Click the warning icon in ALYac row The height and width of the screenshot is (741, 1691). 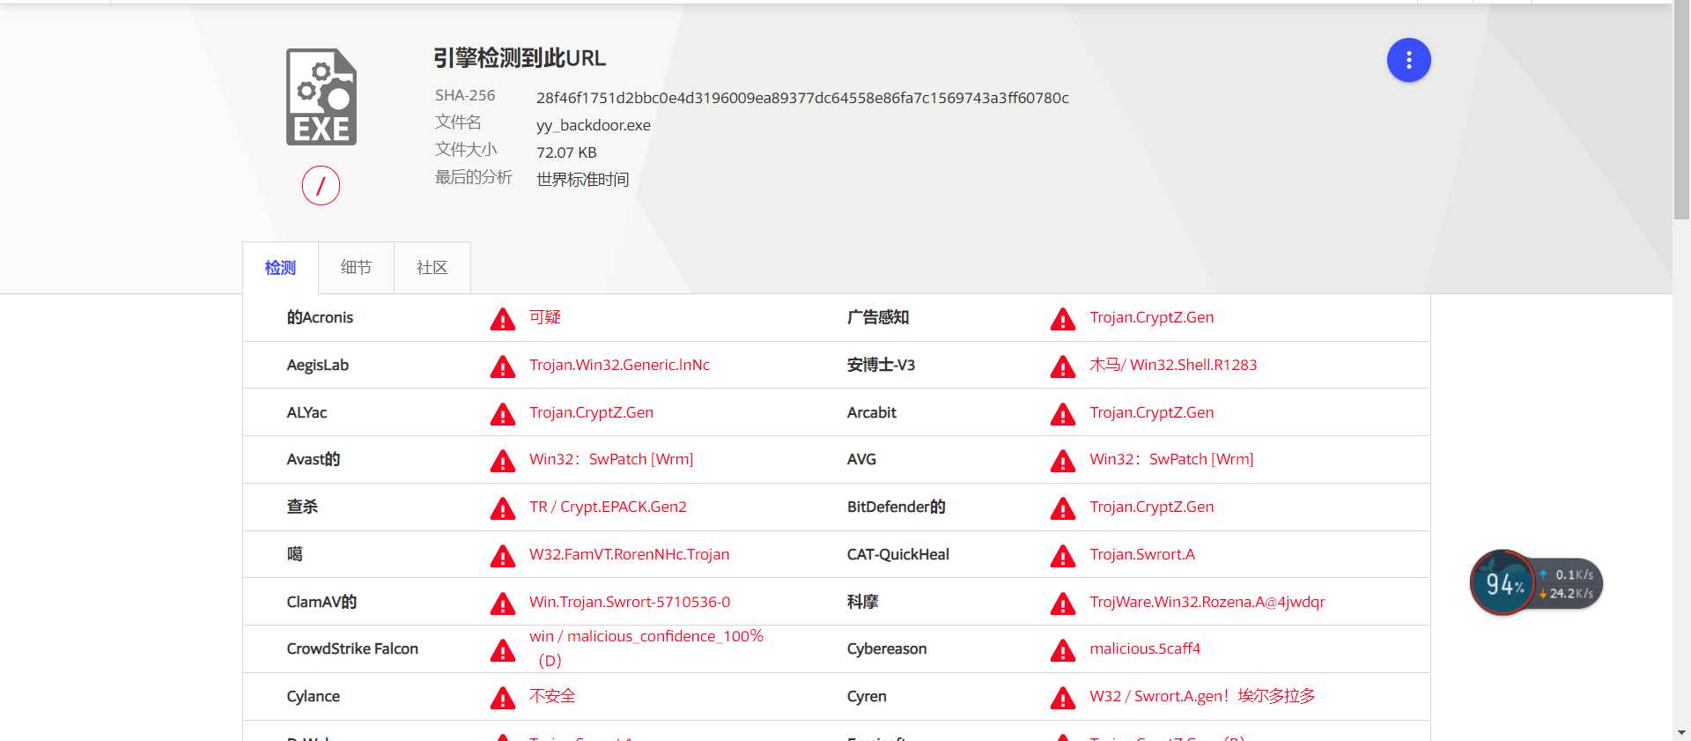503,414
